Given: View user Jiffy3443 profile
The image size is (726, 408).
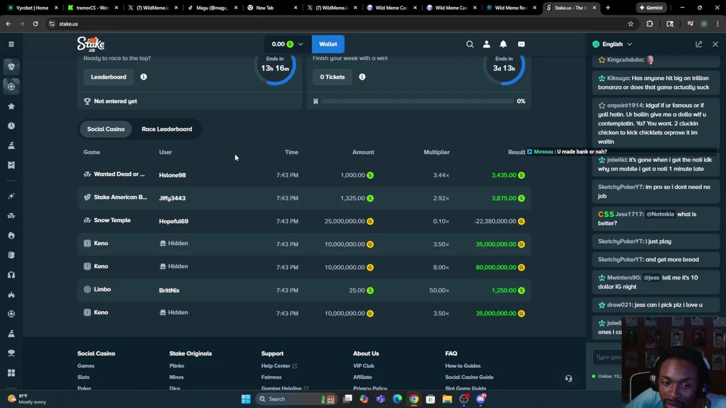Looking at the screenshot, I should click(x=172, y=198).
